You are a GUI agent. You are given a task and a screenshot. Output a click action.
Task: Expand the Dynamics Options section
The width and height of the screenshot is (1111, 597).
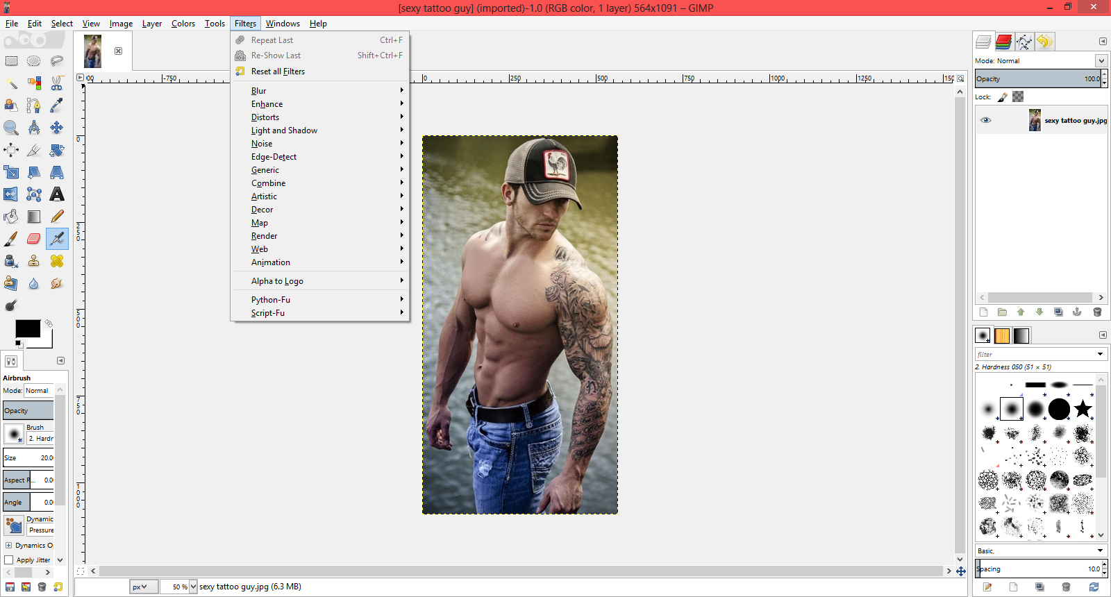(x=8, y=546)
